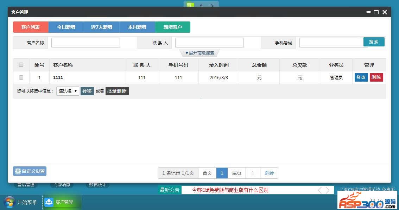
Task: Click 修改 button for customer 1111
Action: [x=361, y=77]
